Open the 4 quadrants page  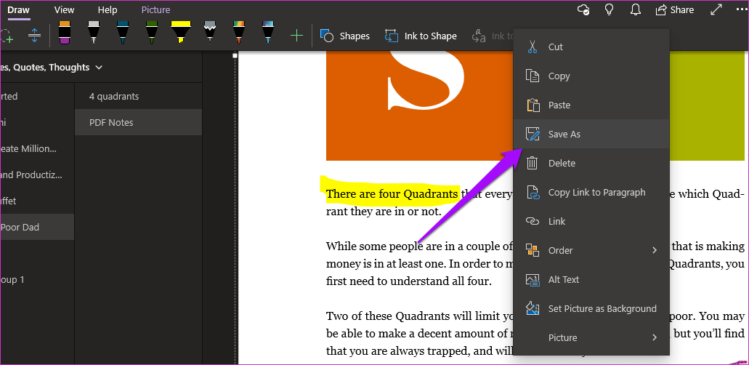tap(139, 96)
